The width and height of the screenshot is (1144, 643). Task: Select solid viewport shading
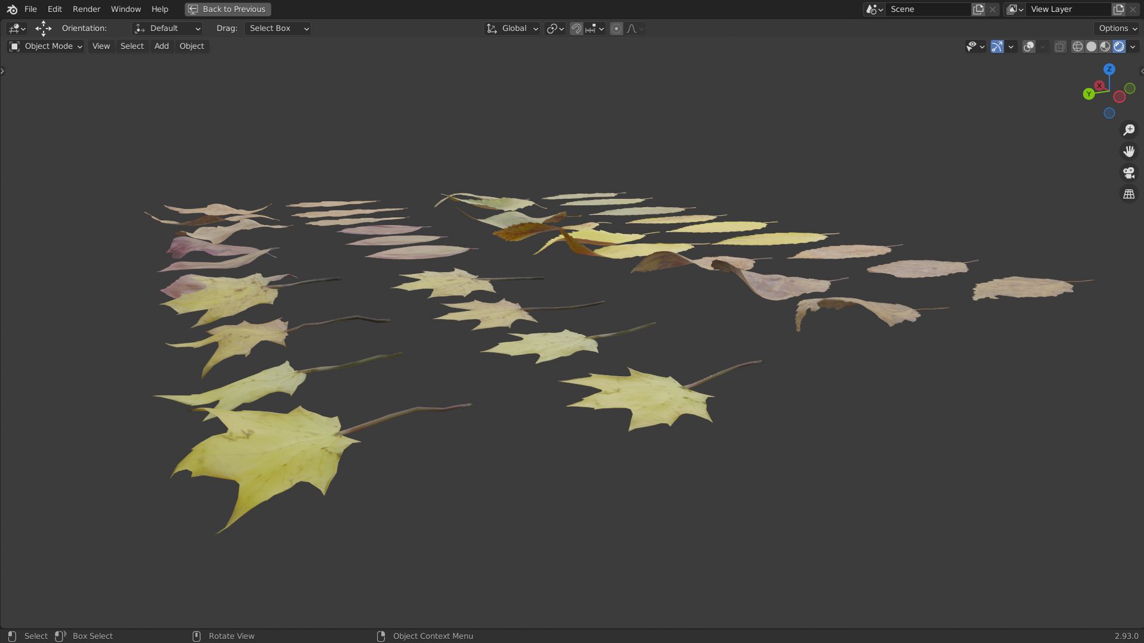tap(1091, 46)
